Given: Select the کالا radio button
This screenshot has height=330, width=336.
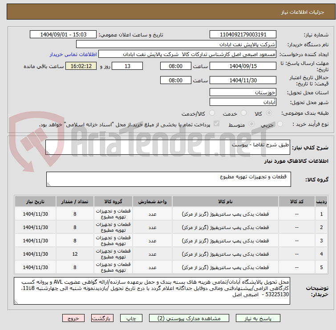Looking at the screenshot, I should [269, 113].
